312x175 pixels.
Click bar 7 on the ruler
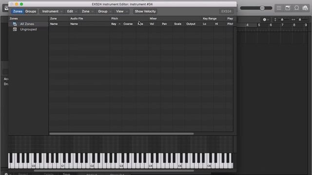coord(282,25)
